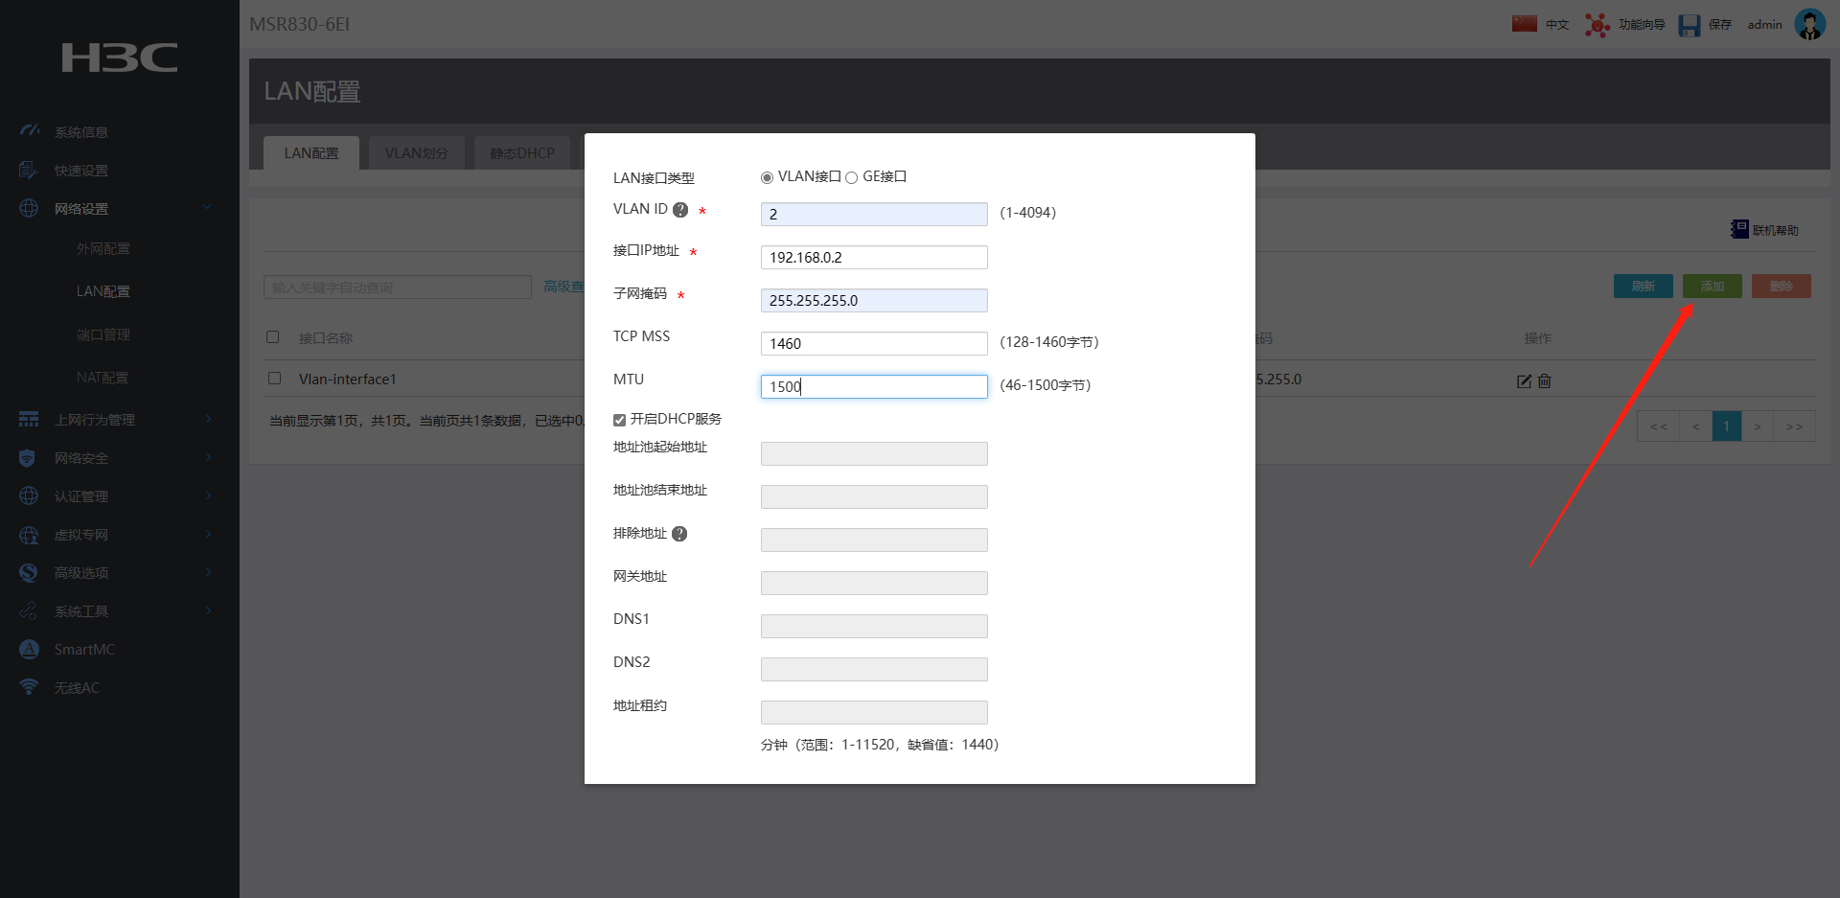This screenshot has width=1840, height=898.
Task: Click the 功能向导 wizard icon
Action: [1597, 24]
